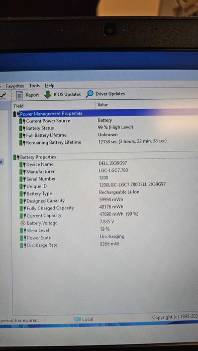Select the Battery Voltage row
Viewport: 198px width, 351px height.
(106, 223)
